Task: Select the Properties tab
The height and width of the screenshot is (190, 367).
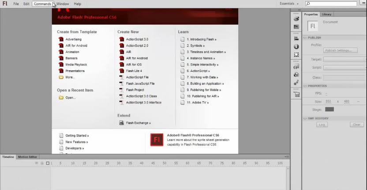Action: click(311, 14)
